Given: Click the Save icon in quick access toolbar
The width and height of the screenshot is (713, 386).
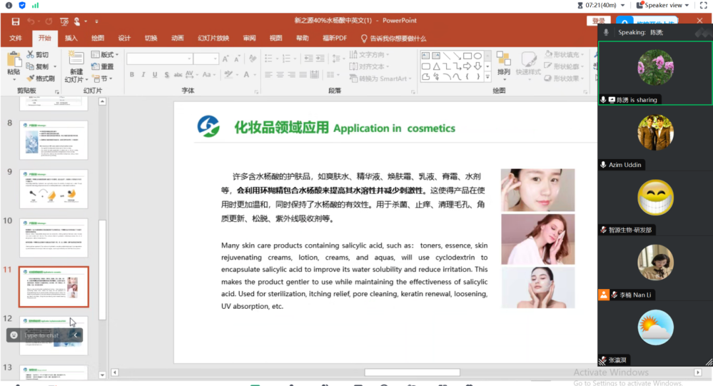Looking at the screenshot, I should 15,22.
